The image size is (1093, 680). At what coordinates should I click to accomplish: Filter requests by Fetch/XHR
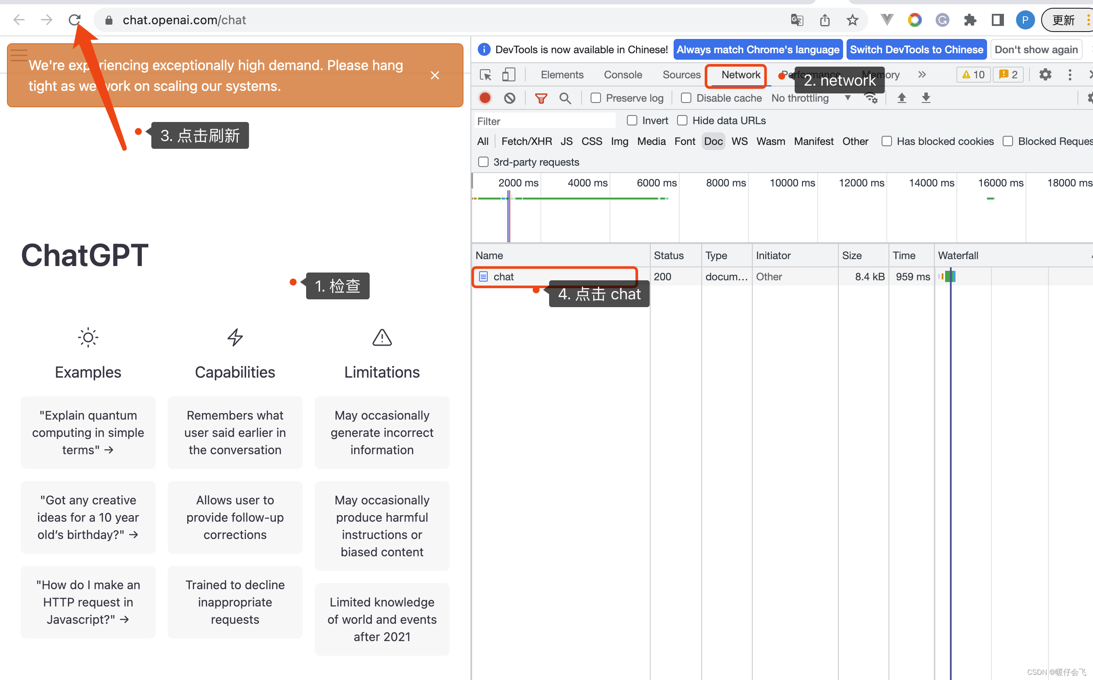[x=526, y=141]
